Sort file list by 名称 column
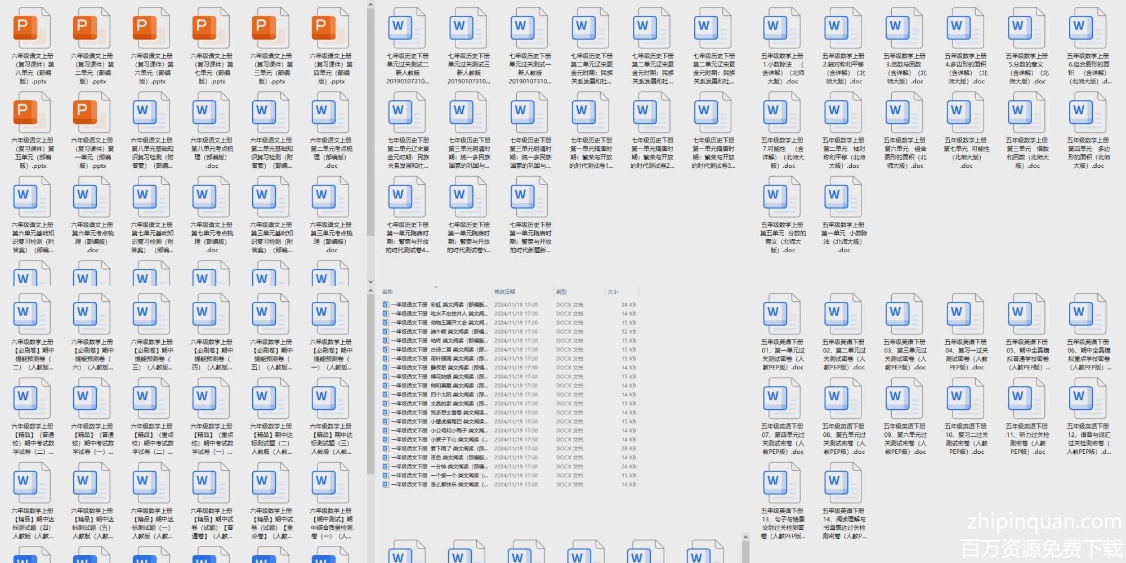The image size is (1126, 563). tap(388, 292)
